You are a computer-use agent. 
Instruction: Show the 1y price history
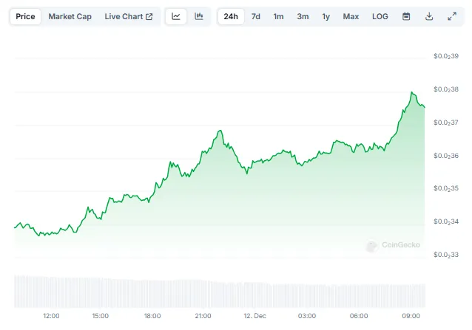pyautogui.click(x=326, y=16)
